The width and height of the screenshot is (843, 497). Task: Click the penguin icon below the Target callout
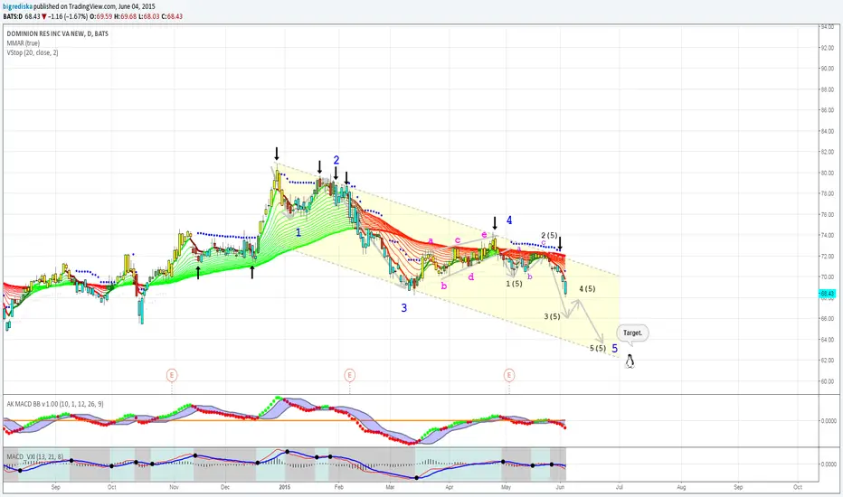click(x=630, y=361)
